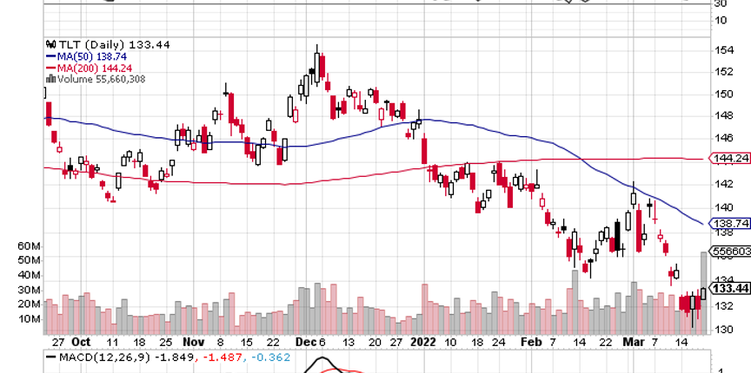Click the Feb label on the date axis
Viewport: 751px width, 373px height.
pos(530,342)
